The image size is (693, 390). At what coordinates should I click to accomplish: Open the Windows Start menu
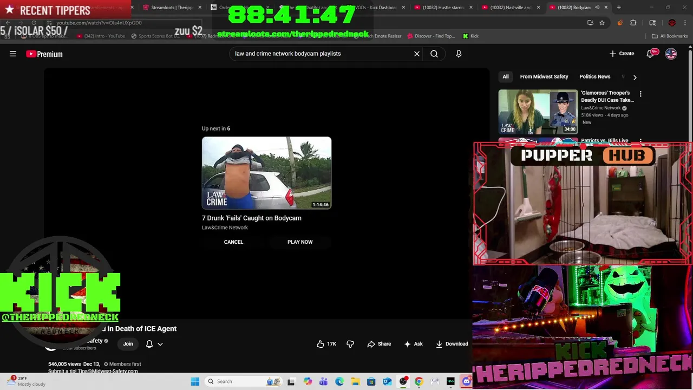pos(195,382)
